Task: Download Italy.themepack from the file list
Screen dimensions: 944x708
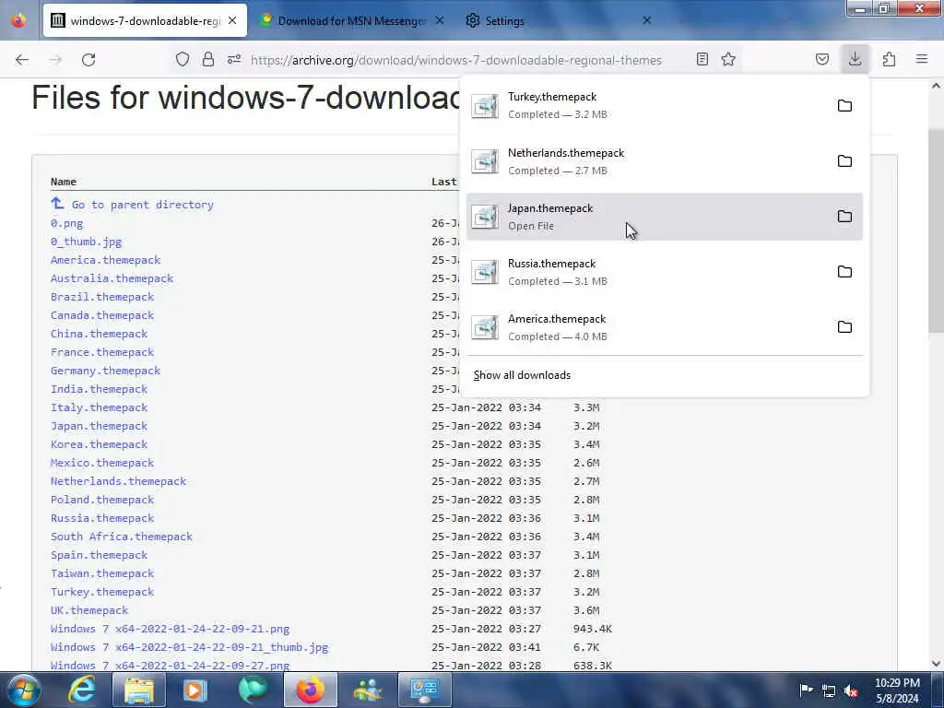Action: (99, 407)
